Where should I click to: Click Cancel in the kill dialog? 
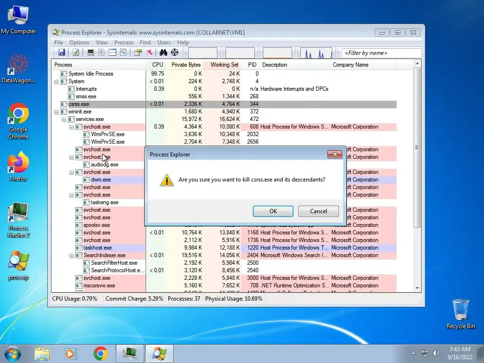[x=318, y=211]
